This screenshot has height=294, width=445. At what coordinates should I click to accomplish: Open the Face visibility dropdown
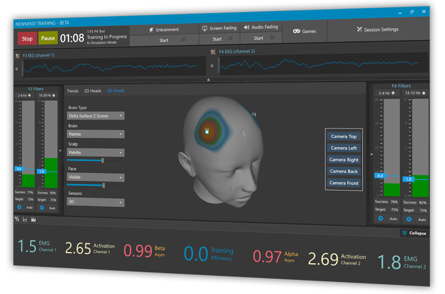click(x=95, y=177)
